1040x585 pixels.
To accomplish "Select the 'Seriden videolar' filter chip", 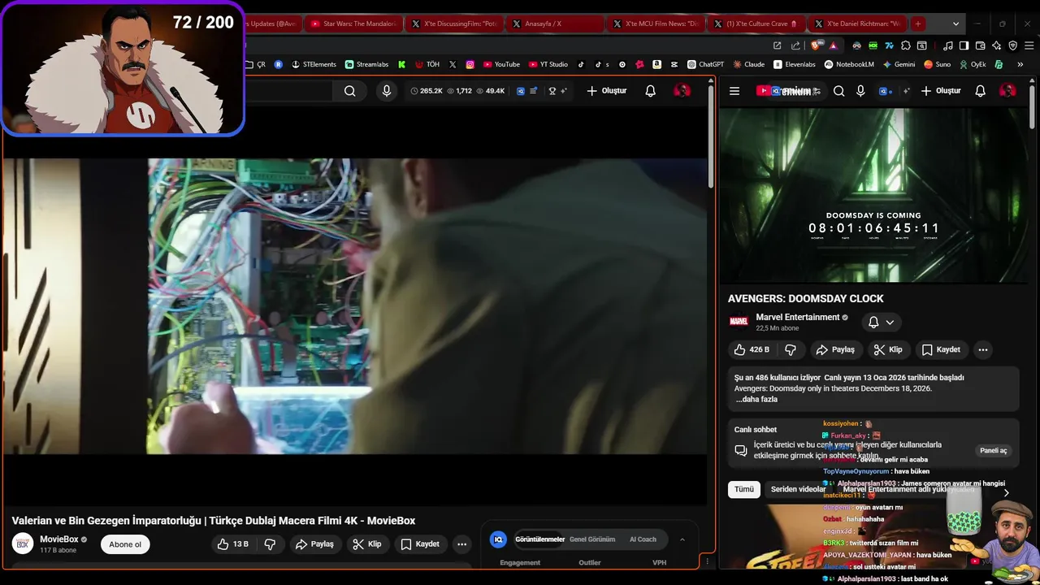I will [798, 489].
